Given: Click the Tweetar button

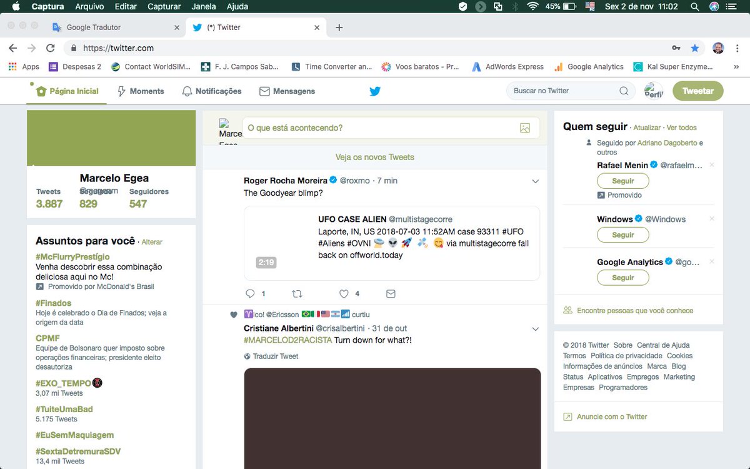Looking at the screenshot, I should click(698, 91).
